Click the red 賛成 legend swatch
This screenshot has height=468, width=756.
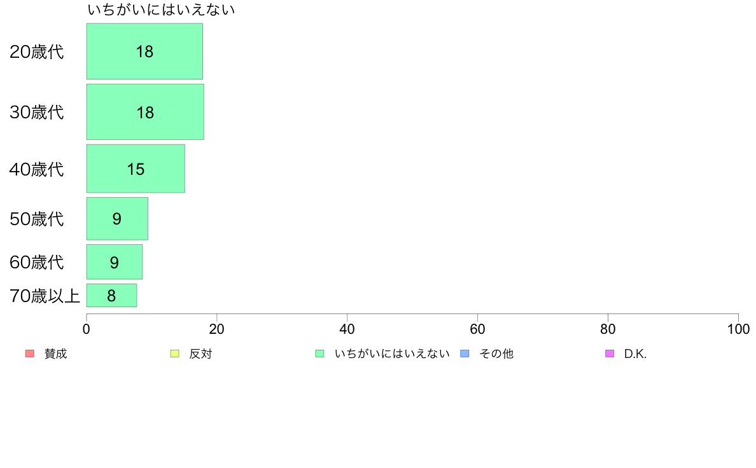30,354
